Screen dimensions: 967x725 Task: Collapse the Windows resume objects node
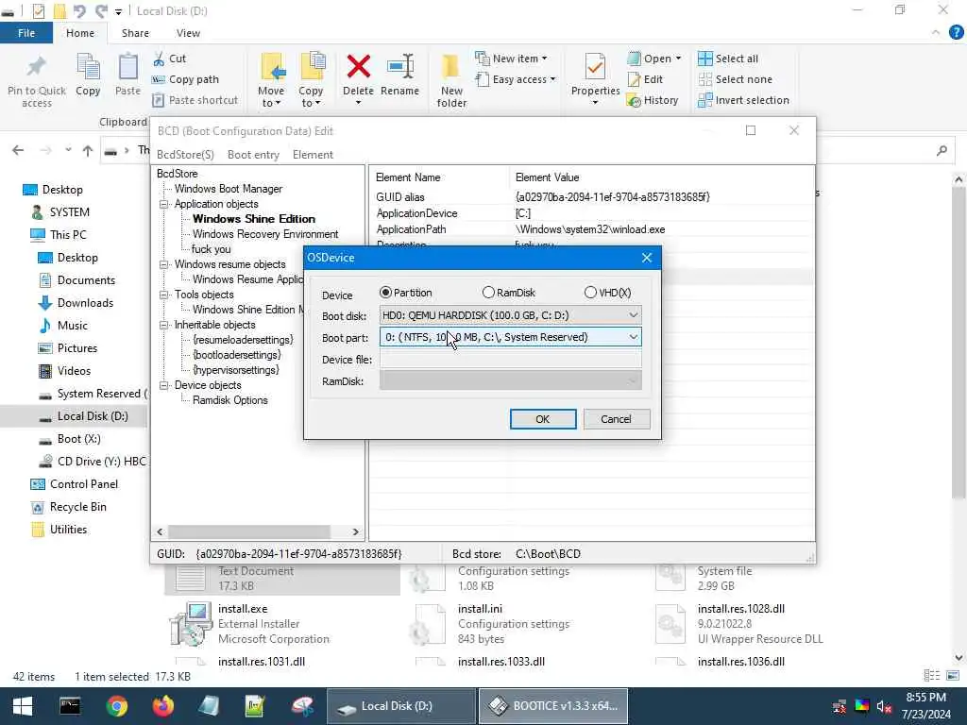coord(164,264)
